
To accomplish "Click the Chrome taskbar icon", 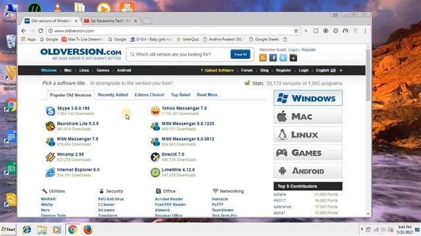I will coord(72,229).
